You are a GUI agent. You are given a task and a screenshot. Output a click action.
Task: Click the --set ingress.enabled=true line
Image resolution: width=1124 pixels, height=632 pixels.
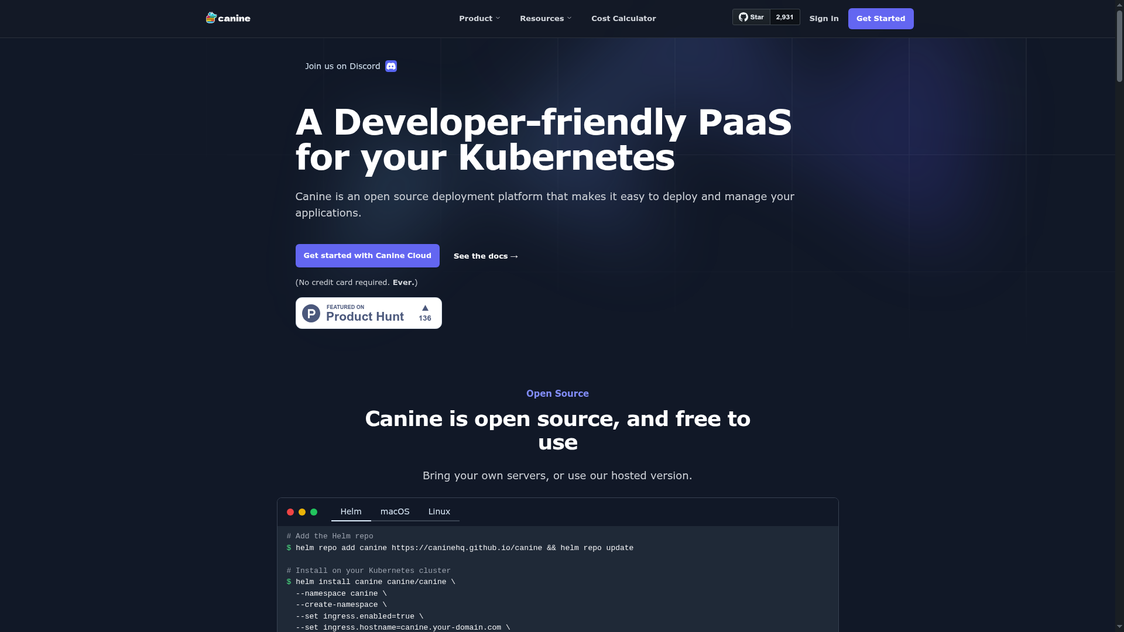pos(359,616)
